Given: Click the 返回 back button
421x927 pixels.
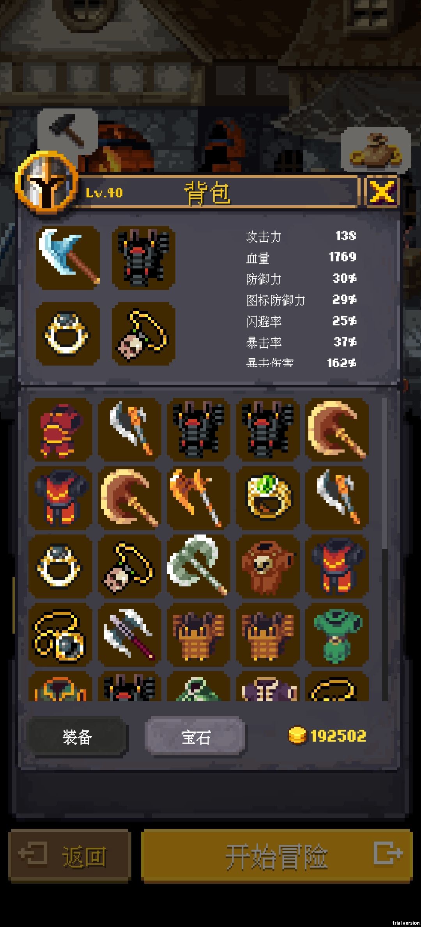Looking at the screenshot, I should (x=69, y=856).
